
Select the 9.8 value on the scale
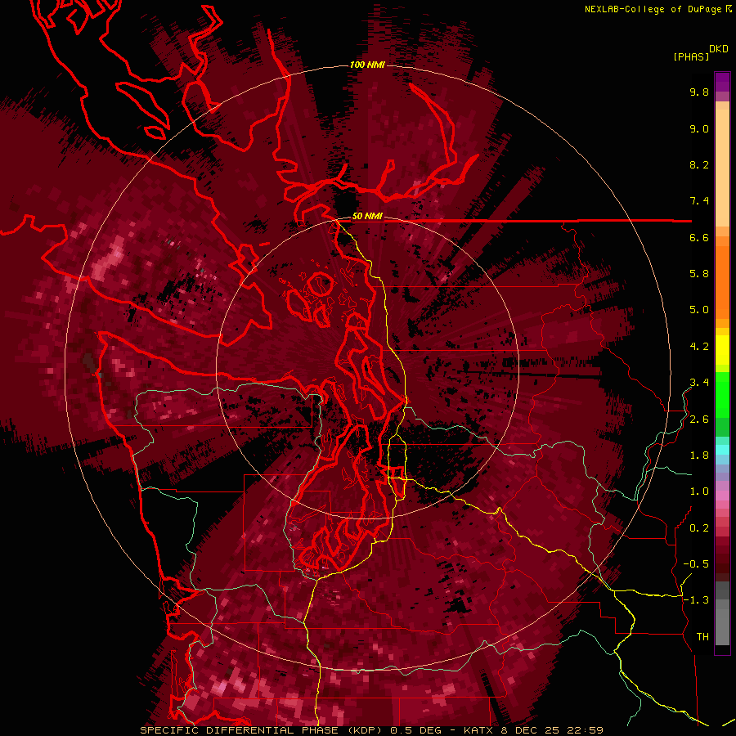[x=699, y=92]
